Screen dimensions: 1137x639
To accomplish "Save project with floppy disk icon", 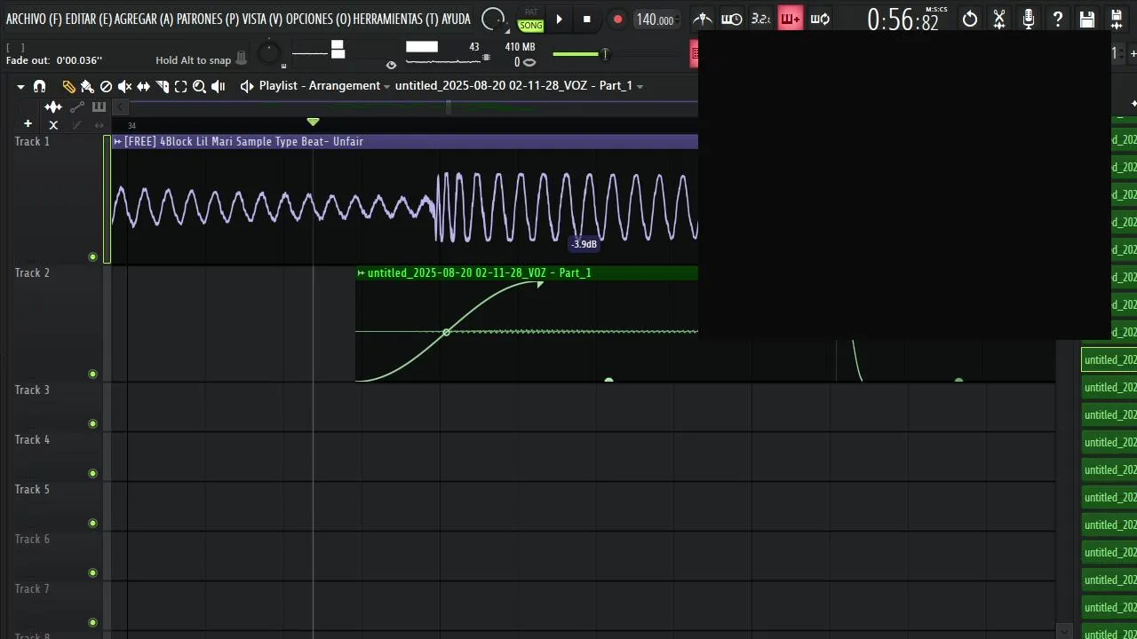I will [1086, 19].
